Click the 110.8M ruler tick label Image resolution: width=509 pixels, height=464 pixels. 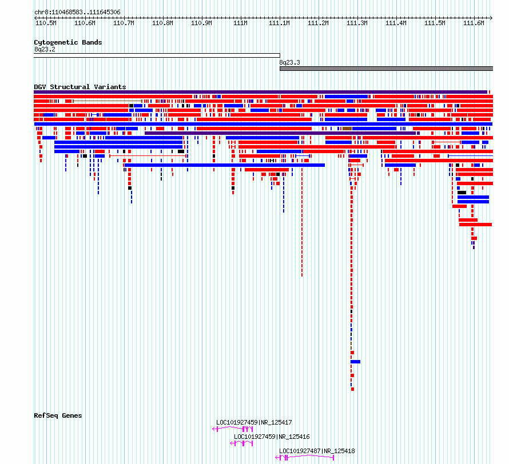tap(162, 23)
